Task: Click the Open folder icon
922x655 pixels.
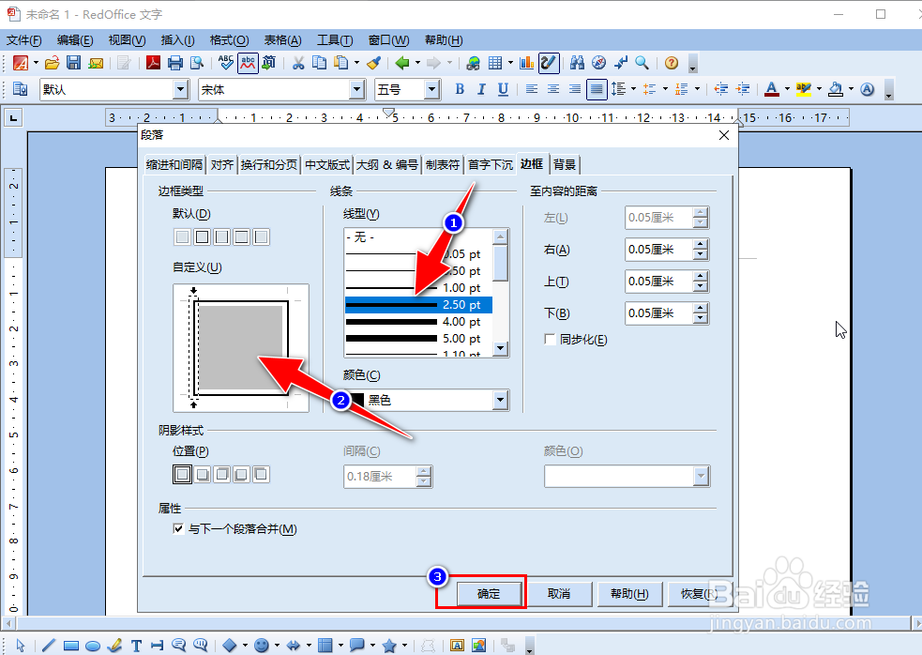Action: pyautogui.click(x=53, y=63)
